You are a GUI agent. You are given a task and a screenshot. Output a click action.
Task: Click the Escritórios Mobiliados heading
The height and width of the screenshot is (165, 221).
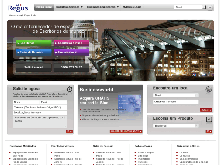pos(23,146)
